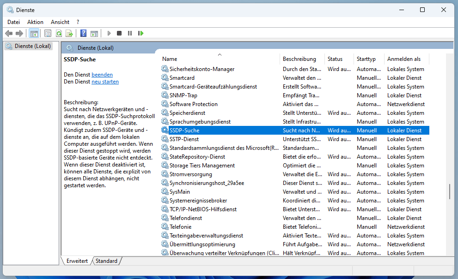Screen dimensions: 458x279
Task: Click the gear icon of Stromversorgung service
Action: coord(165,174)
